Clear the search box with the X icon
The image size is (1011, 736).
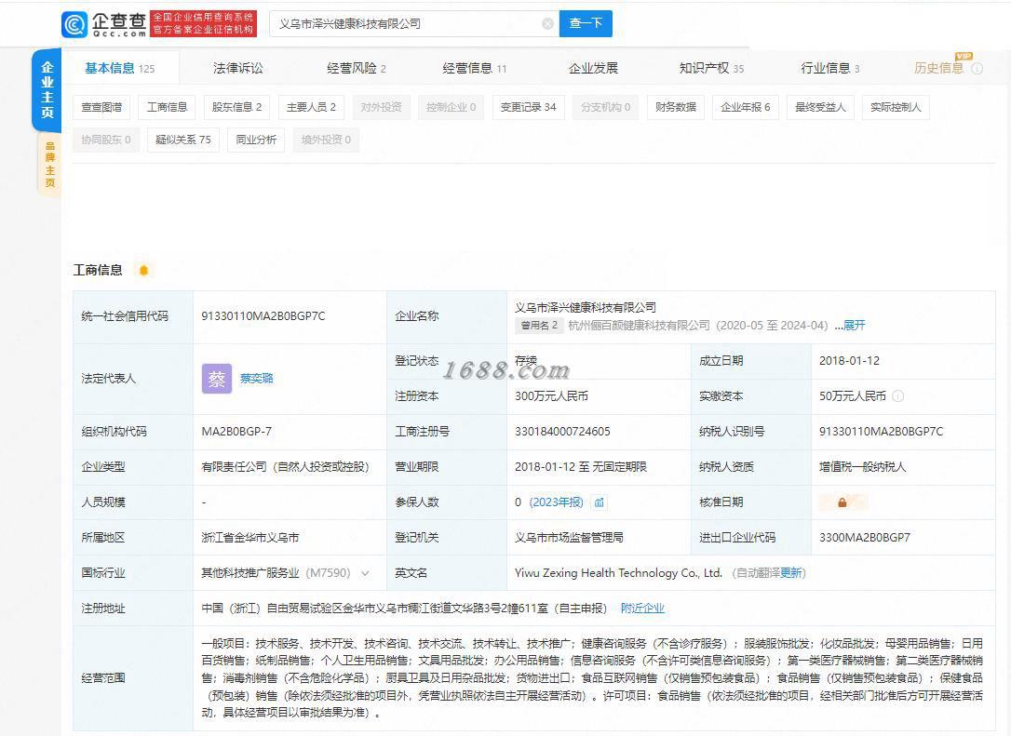547,24
